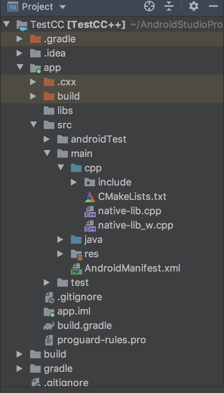224x393 pixels.
Task: Click the Gradle elephant icon beside build.gradle
Action: point(49,325)
